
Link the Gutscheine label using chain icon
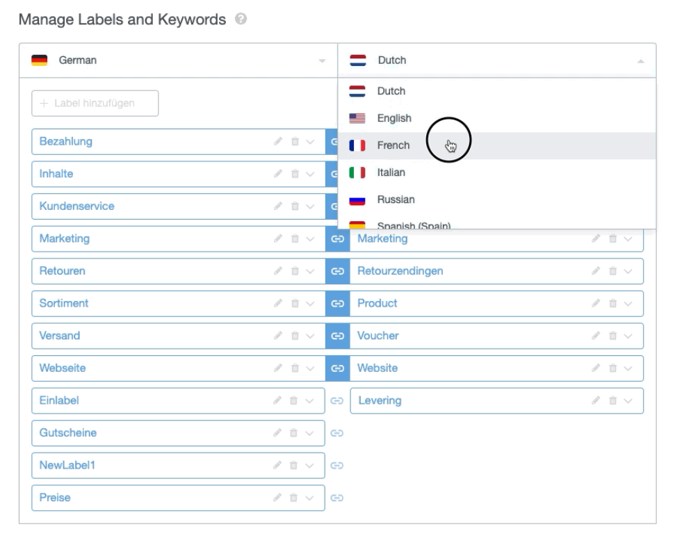tap(337, 433)
